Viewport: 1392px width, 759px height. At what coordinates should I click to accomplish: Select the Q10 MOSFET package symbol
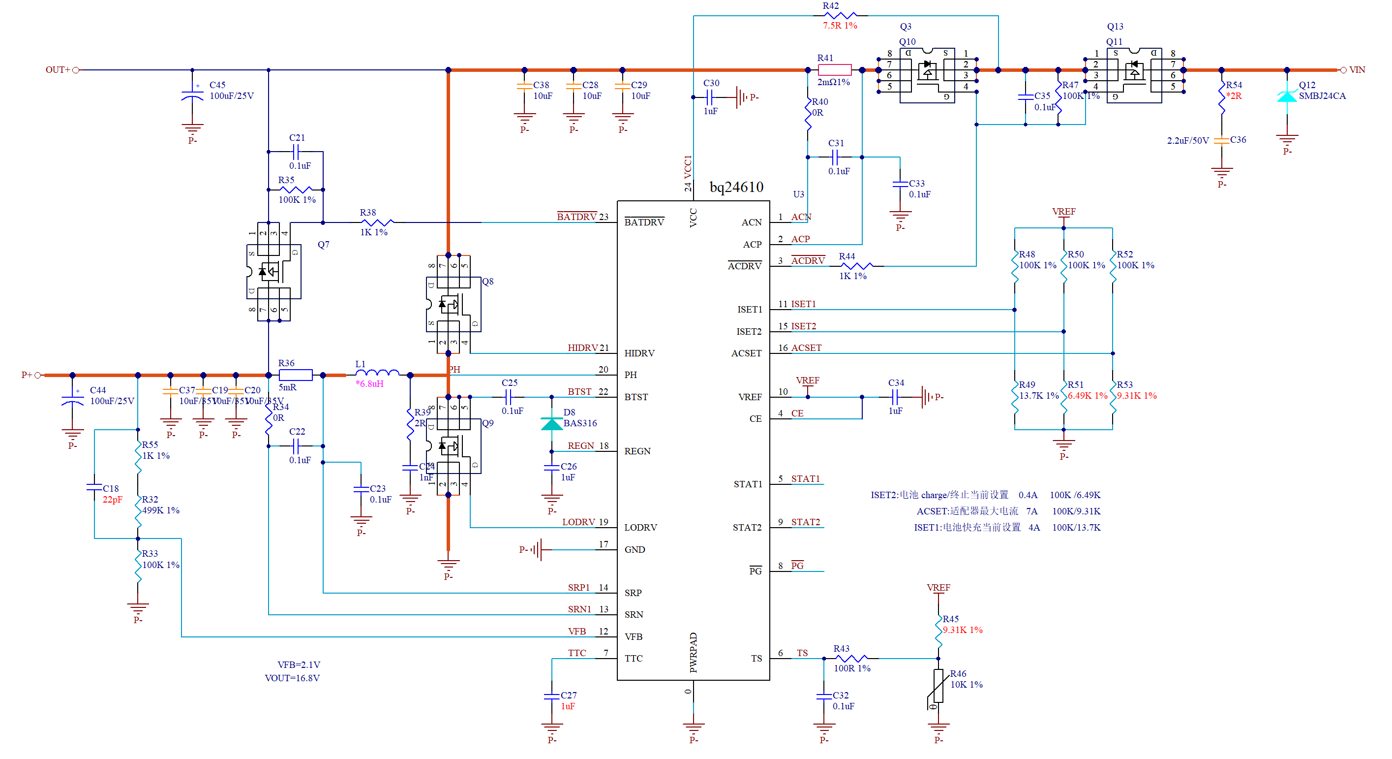tap(927, 75)
